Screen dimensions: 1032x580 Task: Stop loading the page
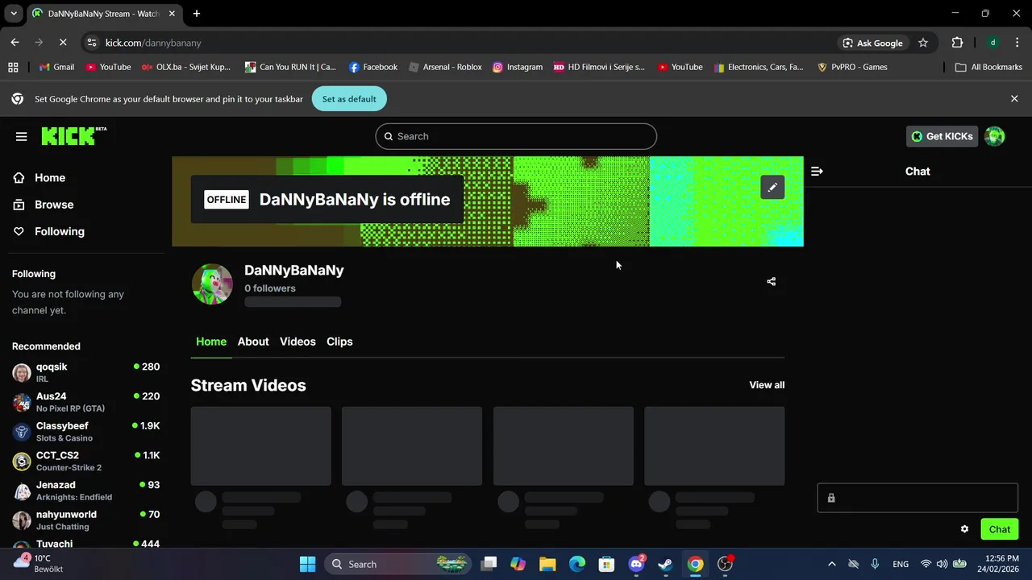[62, 43]
